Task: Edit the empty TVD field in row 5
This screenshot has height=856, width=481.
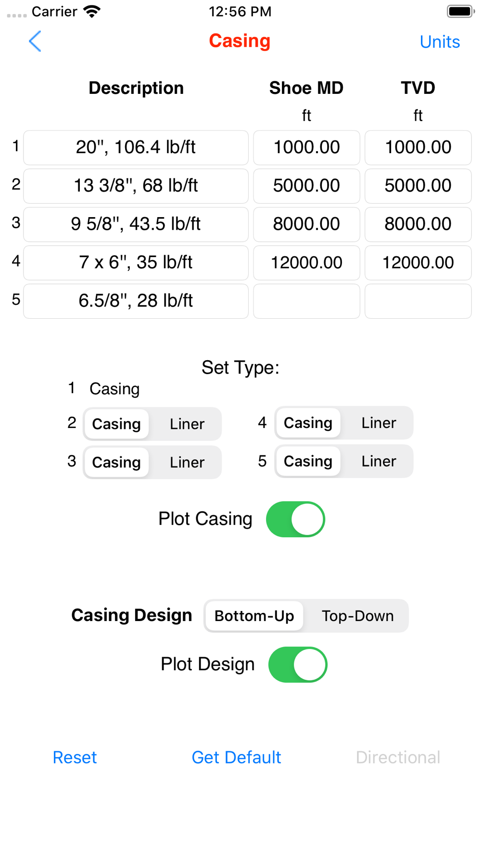Action: click(418, 301)
